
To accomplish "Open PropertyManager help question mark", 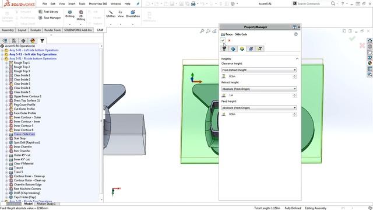I will 295,34.
